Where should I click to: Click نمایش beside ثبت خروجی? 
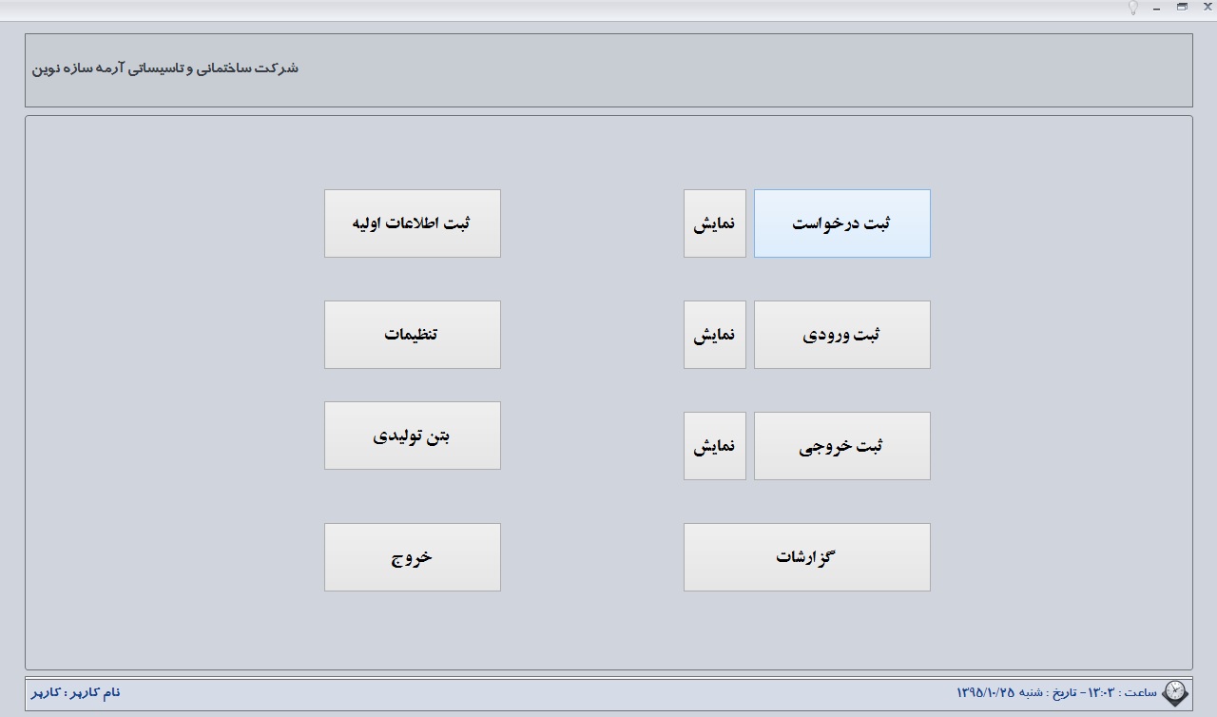coord(715,446)
